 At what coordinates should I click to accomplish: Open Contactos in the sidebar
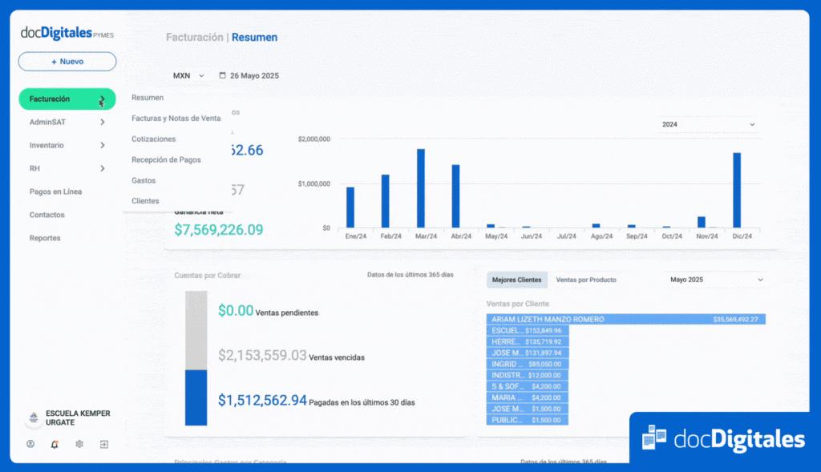[x=47, y=215]
